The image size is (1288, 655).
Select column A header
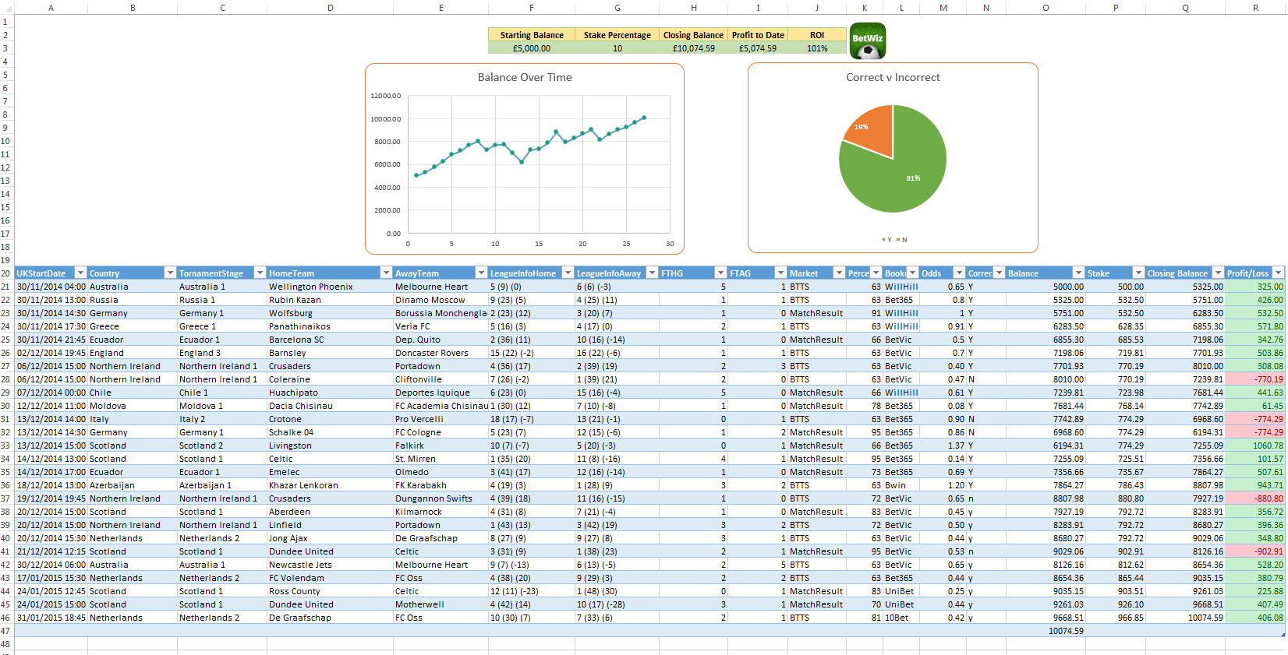(x=51, y=8)
